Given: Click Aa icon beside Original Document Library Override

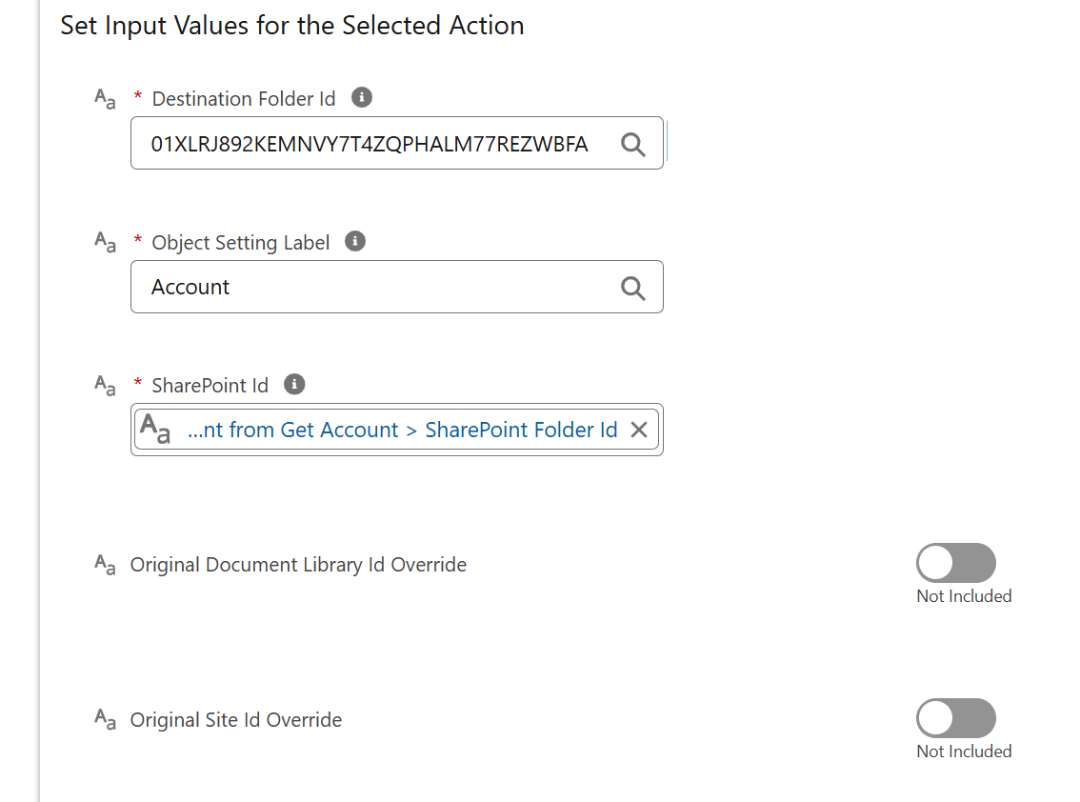Looking at the screenshot, I should [105, 564].
